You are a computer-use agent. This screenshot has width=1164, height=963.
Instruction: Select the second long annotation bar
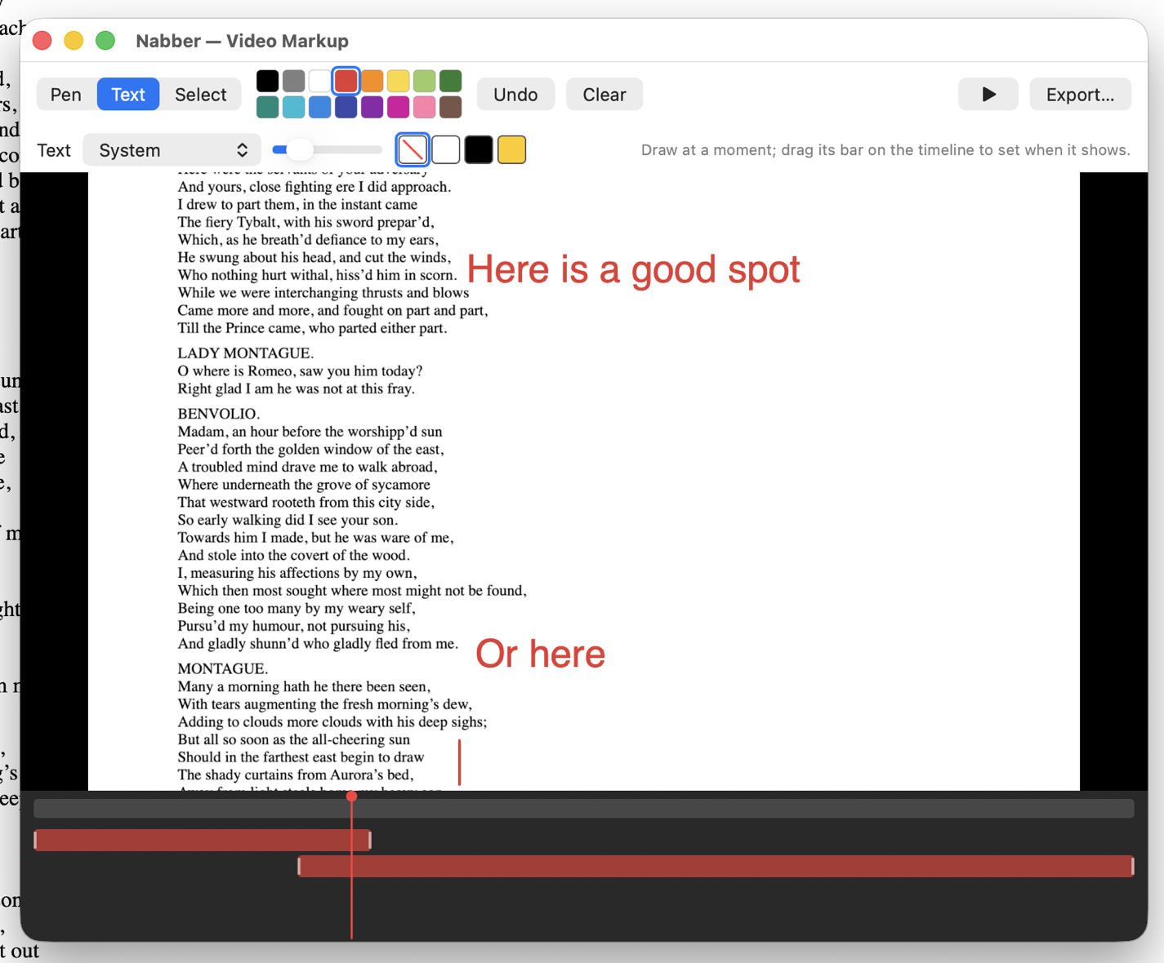(716, 866)
